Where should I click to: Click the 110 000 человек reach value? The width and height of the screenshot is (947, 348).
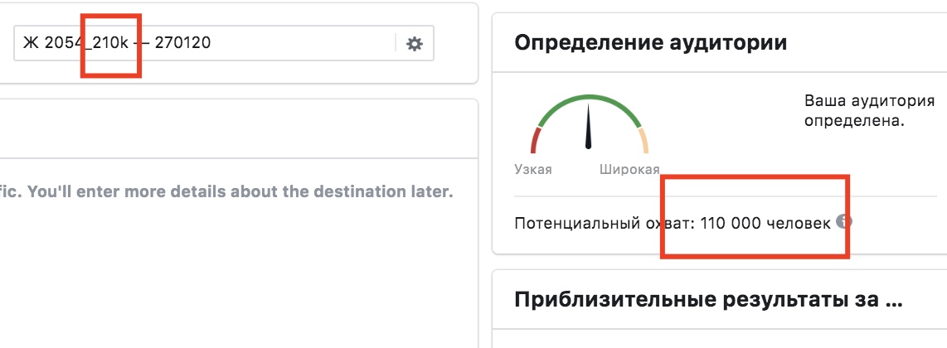766,224
